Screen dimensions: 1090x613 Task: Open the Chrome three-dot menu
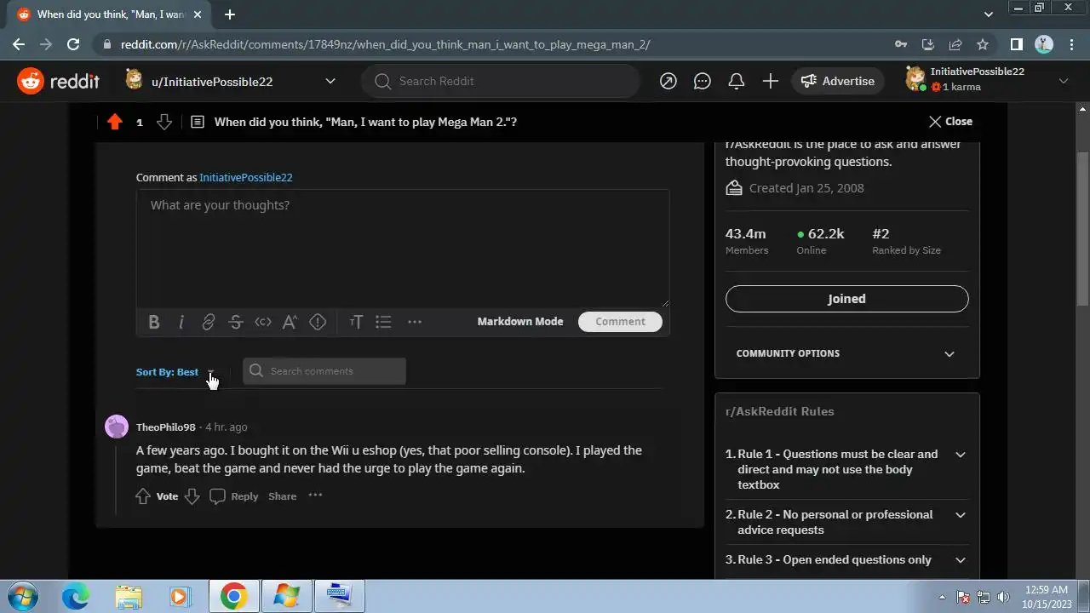click(x=1071, y=44)
